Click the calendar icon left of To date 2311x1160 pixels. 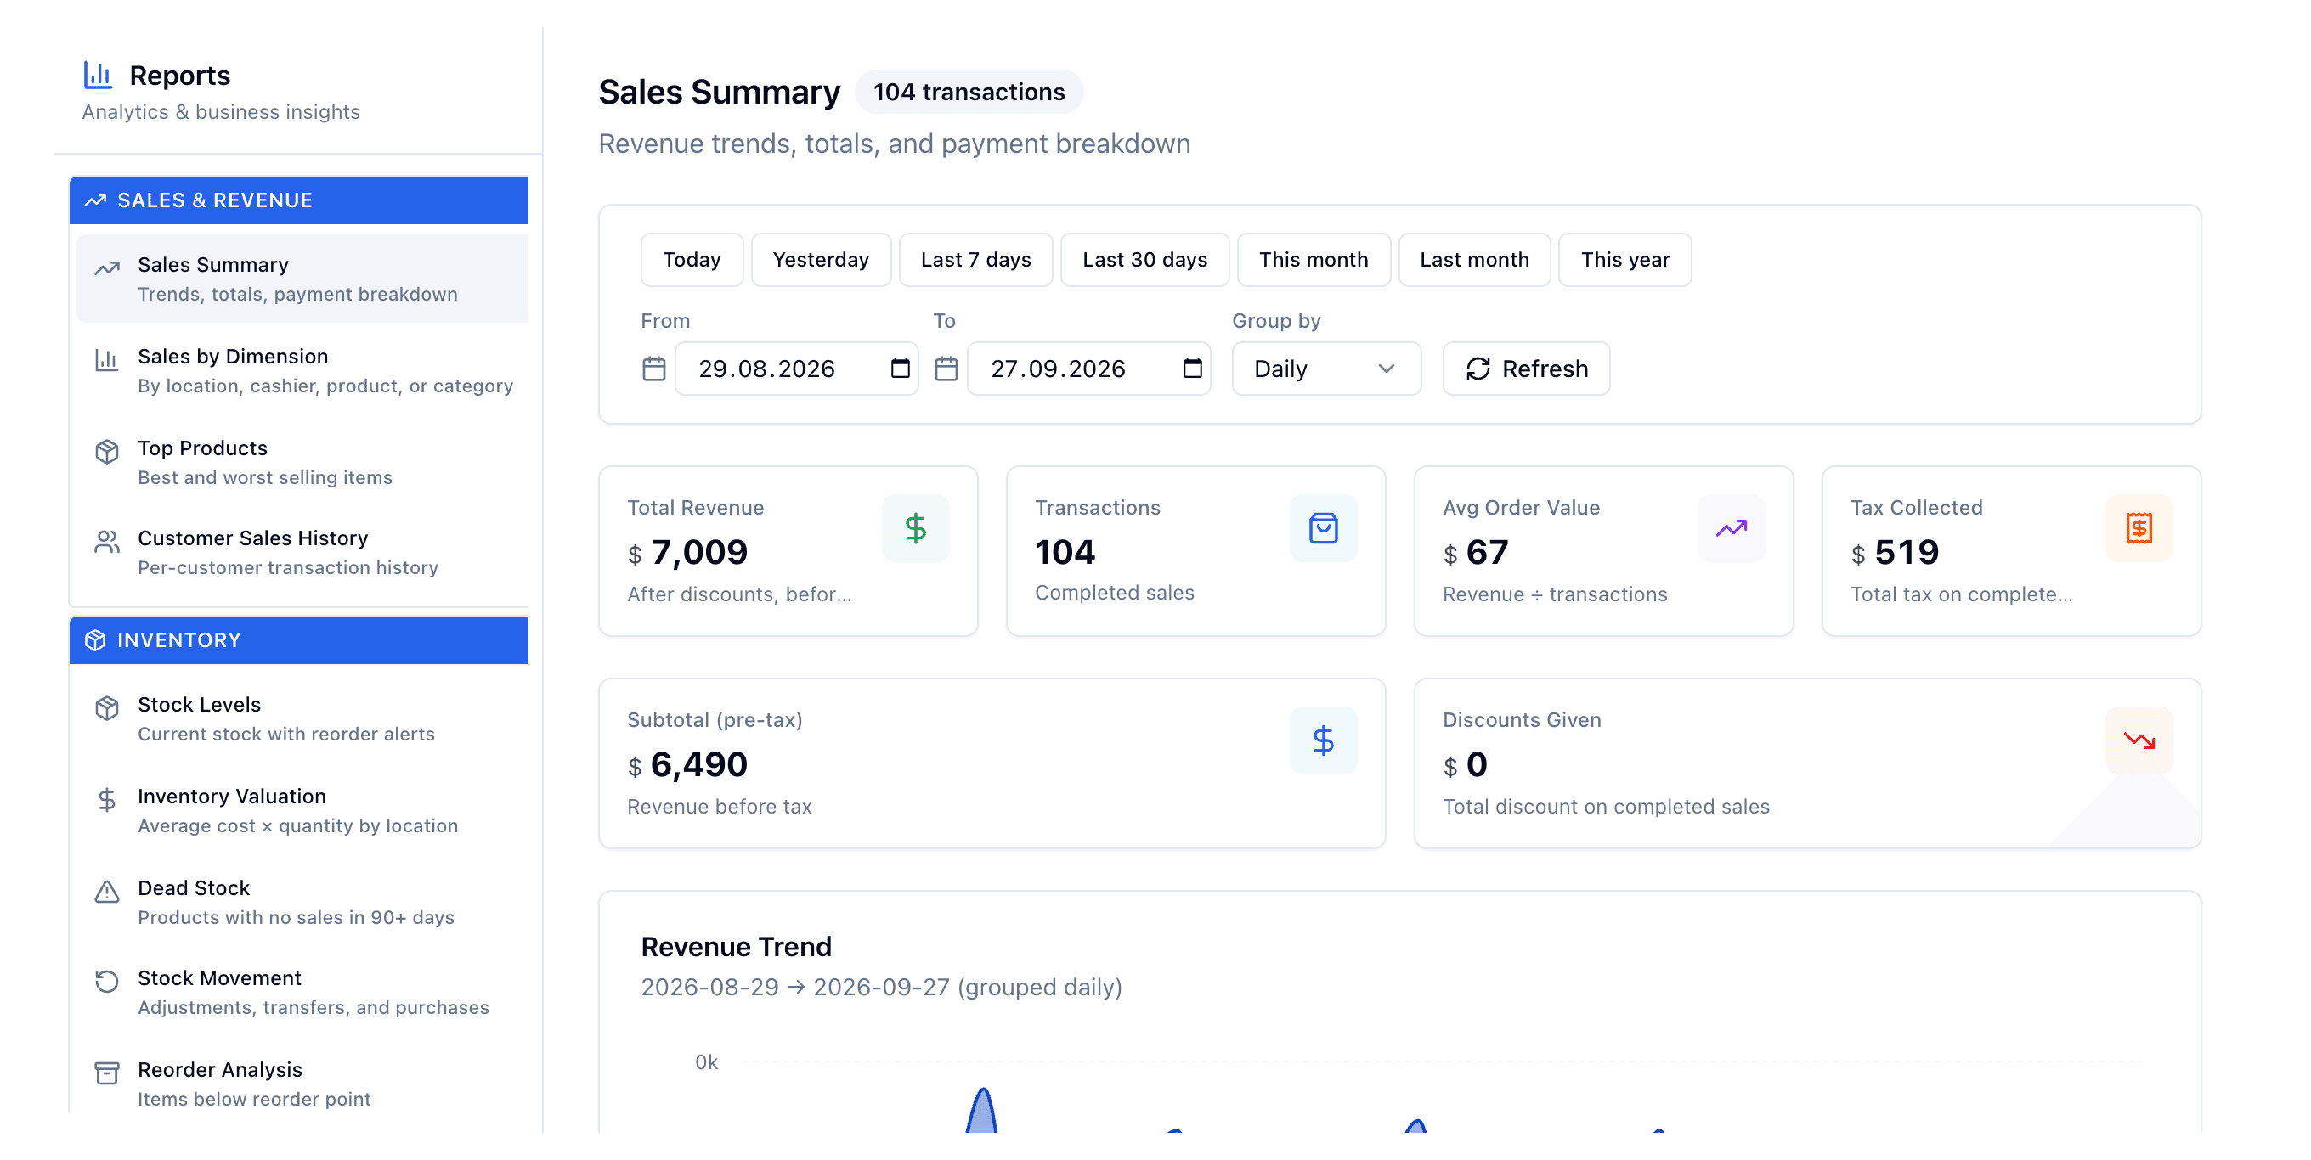(x=946, y=369)
